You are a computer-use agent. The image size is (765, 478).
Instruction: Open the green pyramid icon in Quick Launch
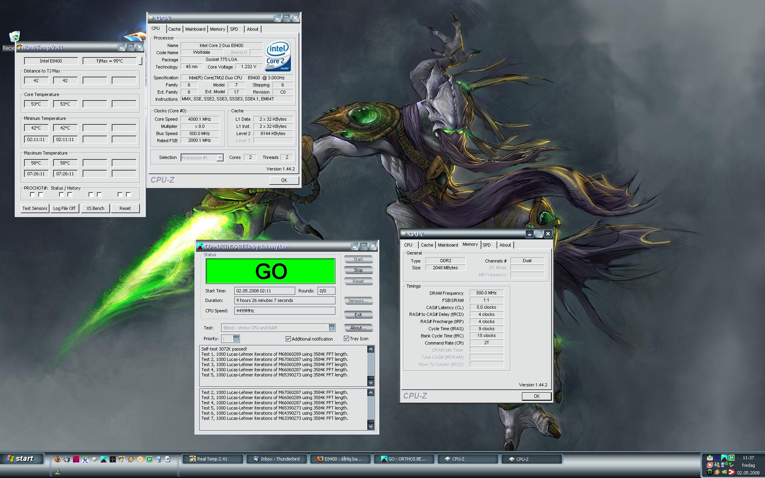[x=58, y=472]
